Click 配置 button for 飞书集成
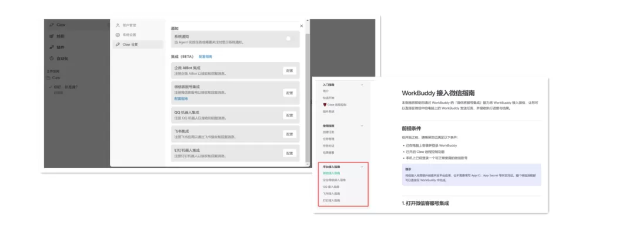The height and width of the screenshot is (232, 635). [289, 134]
